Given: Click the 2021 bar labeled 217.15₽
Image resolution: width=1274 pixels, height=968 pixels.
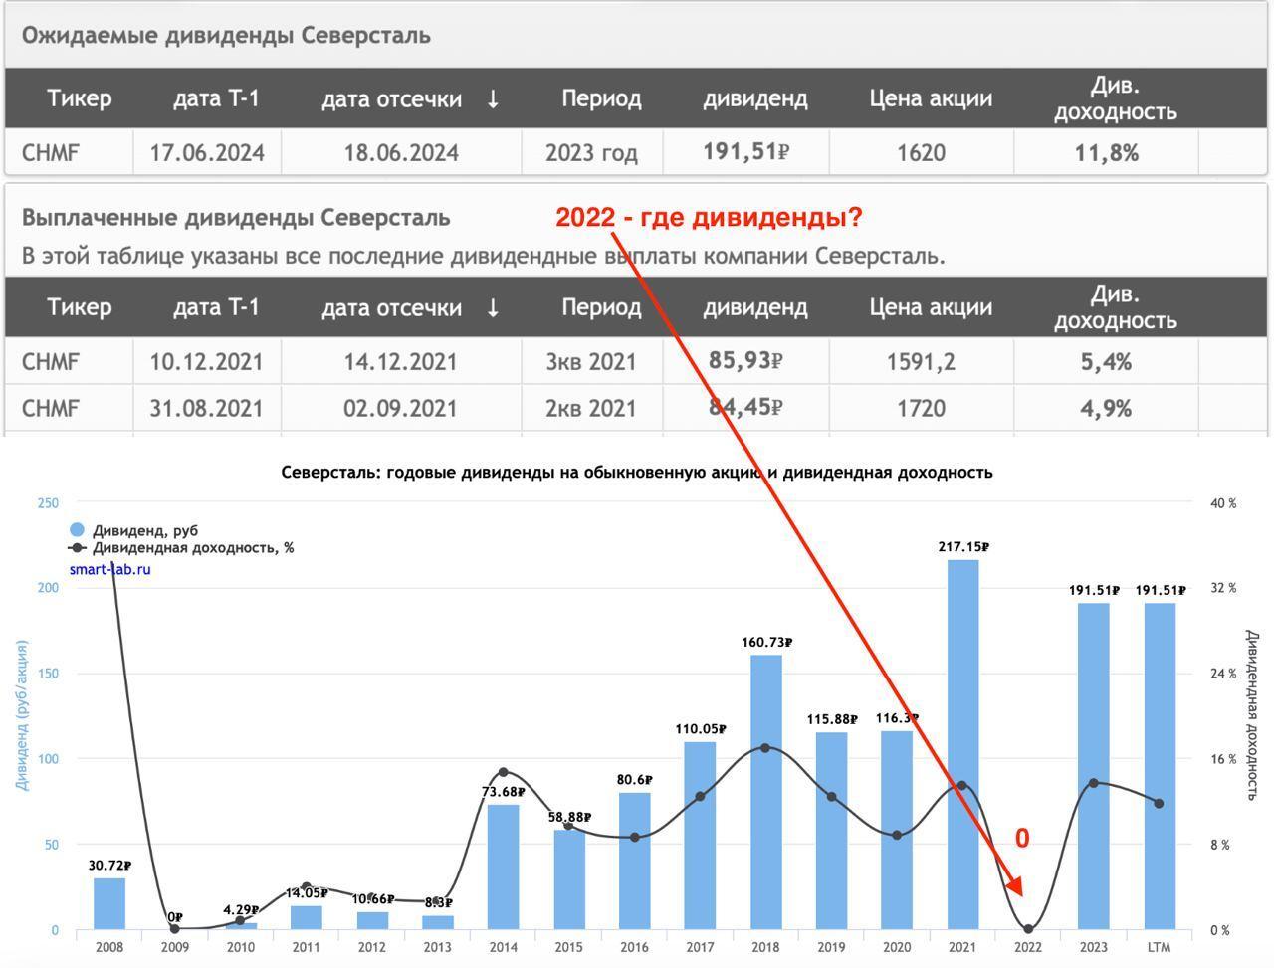Looking at the screenshot, I should coord(962,744).
